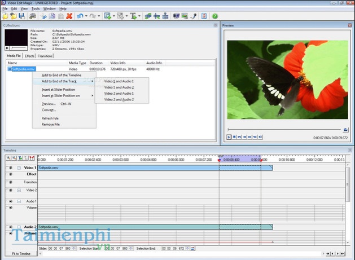The image size is (355, 260).
Task: Save the project with the floppy disk icon
Action: coord(21,16)
